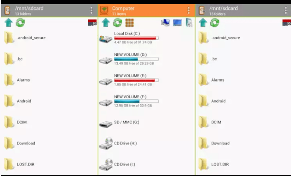Open NEW VOLUME (E:) drive
The height and width of the screenshot is (176, 291).
tap(146, 80)
